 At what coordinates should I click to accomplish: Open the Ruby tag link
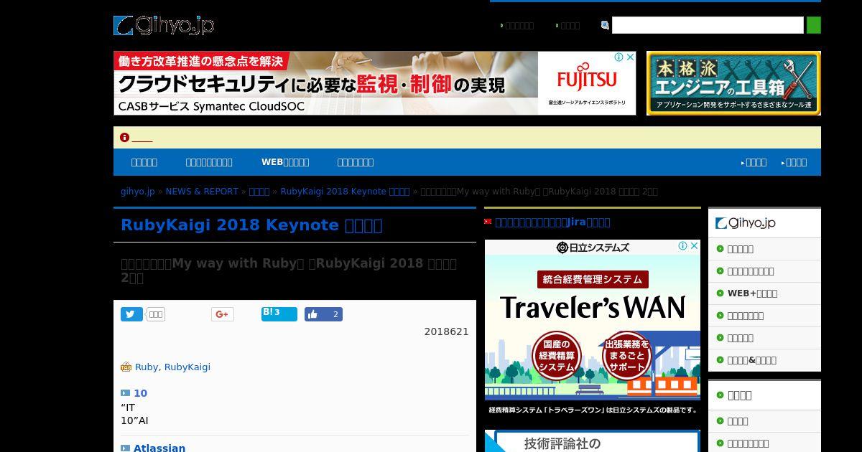coord(147,367)
